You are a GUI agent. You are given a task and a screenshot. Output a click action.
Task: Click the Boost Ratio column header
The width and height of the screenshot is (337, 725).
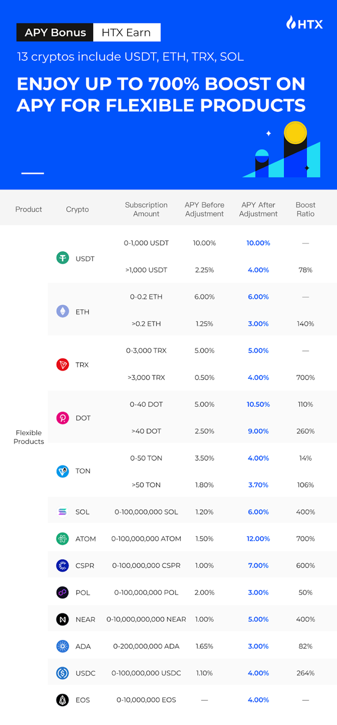305,209
